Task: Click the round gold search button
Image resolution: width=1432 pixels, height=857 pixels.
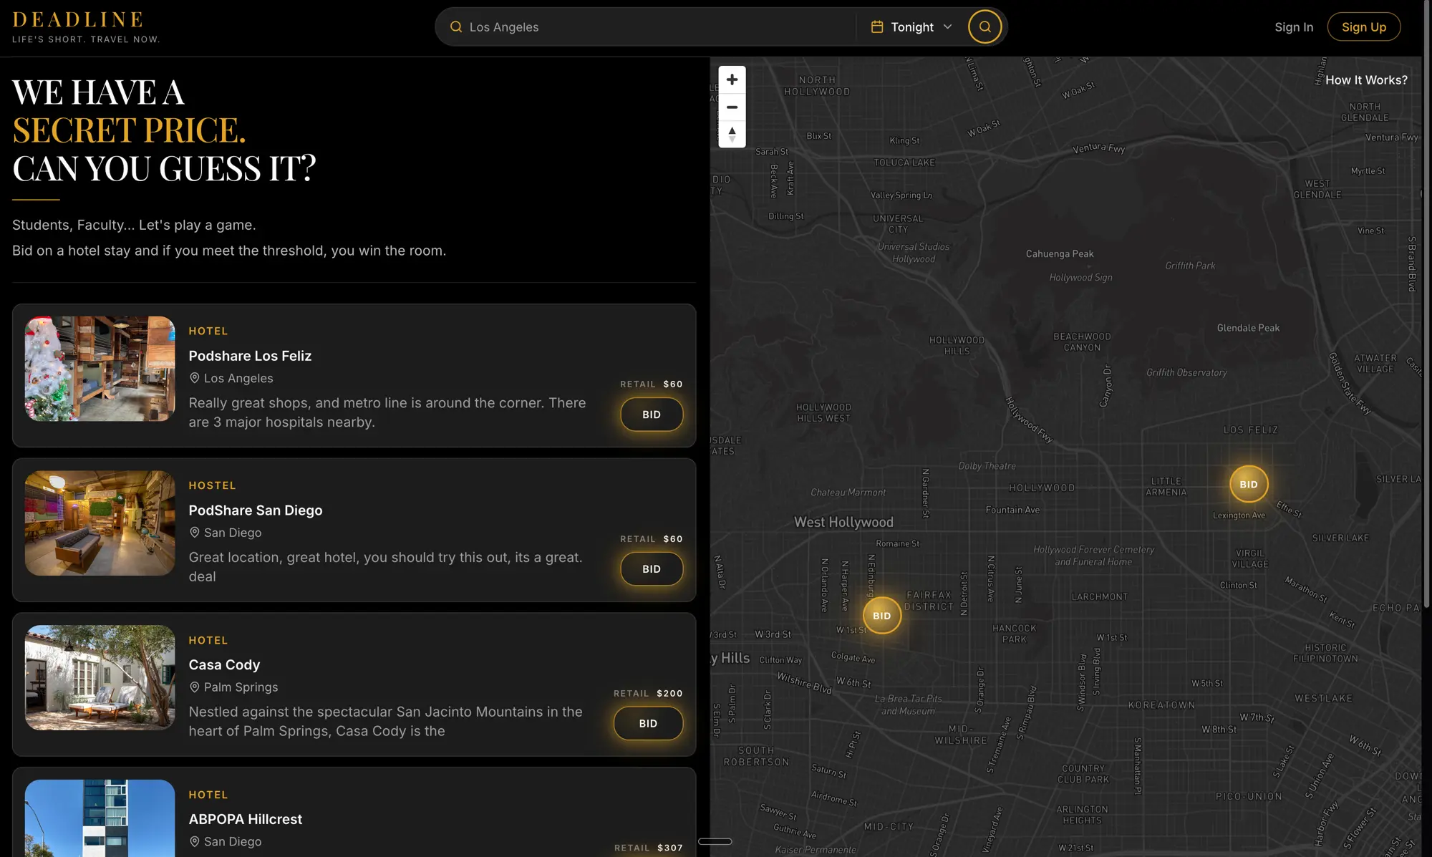Action: click(x=985, y=27)
